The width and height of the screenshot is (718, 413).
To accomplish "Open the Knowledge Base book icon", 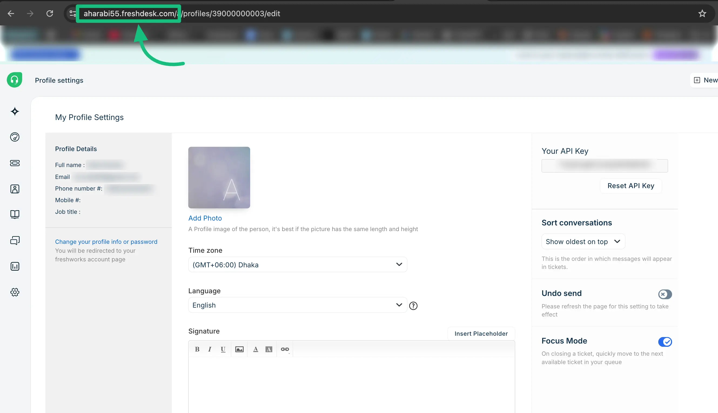I will point(15,214).
